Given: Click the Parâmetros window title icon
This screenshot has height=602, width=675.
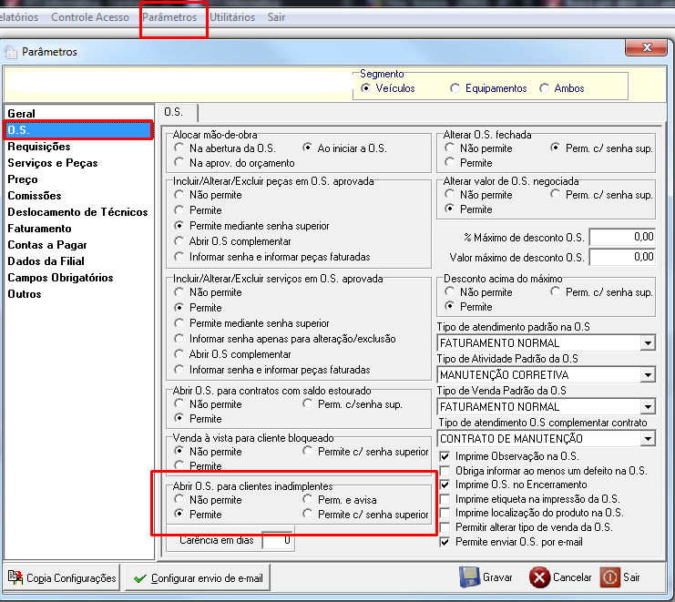Looking at the screenshot, I should click(x=10, y=52).
